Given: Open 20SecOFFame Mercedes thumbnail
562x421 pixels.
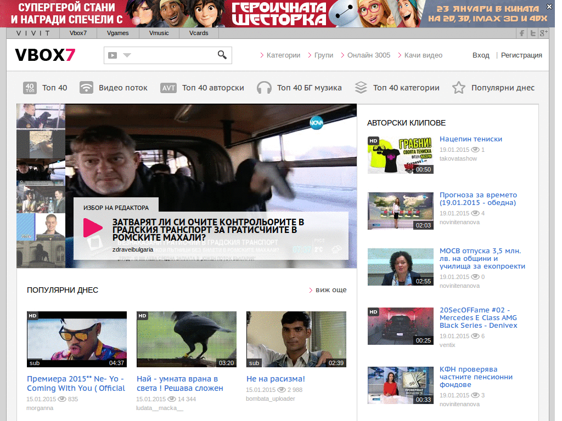Looking at the screenshot, I should pos(401,326).
